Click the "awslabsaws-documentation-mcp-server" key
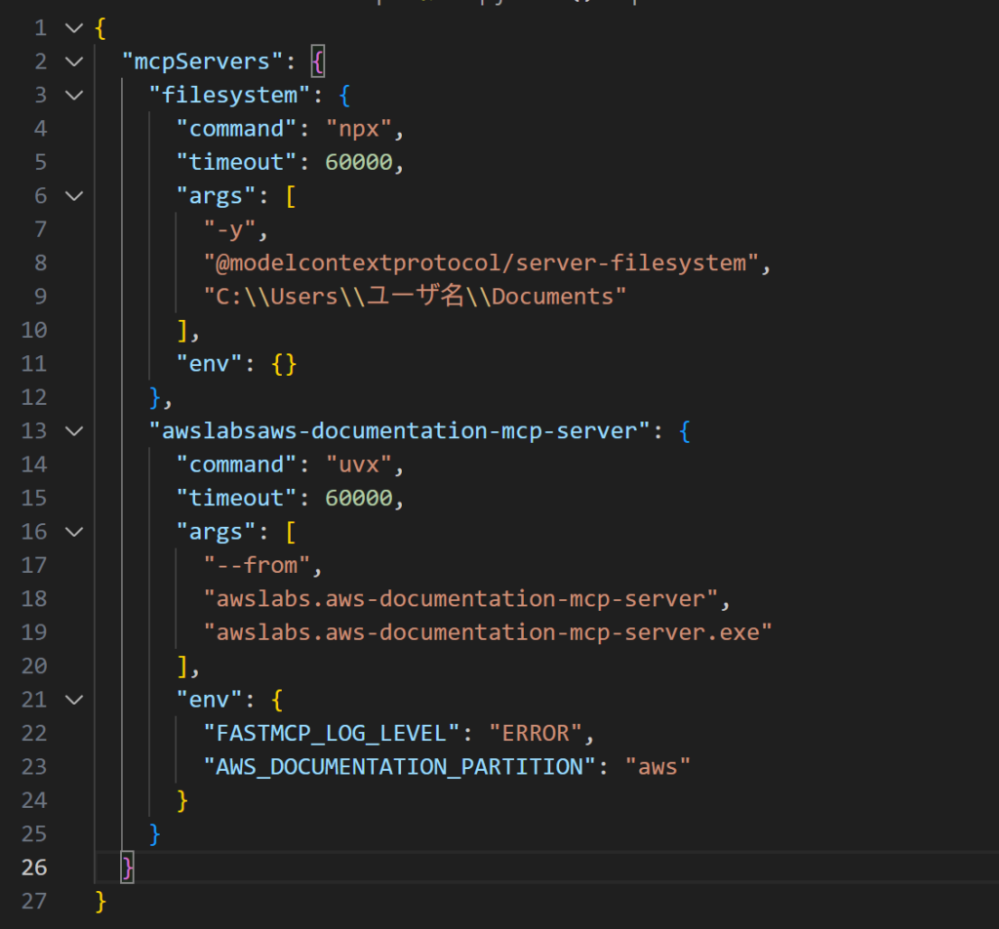 399,431
